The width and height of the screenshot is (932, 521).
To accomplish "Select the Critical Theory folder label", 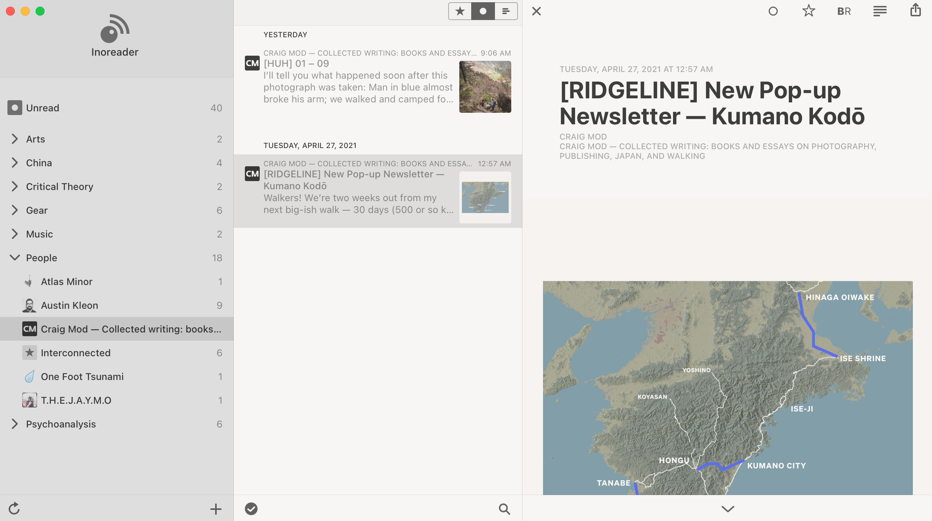I will (x=60, y=187).
